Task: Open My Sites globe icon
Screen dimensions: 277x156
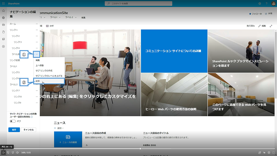Action: click(3, 18)
